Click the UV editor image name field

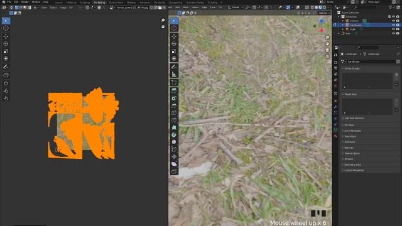click(133, 8)
